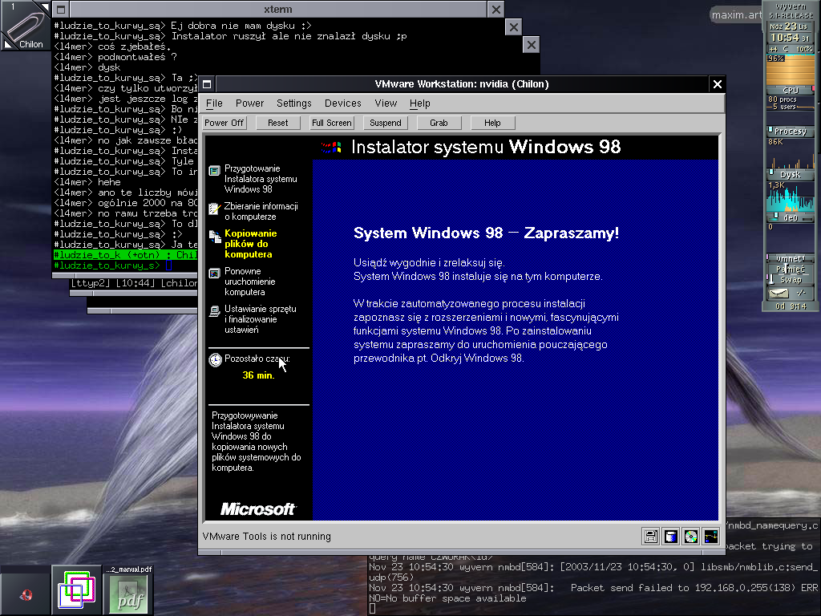Open the VMware window menu icon
The image size is (821, 616).
pos(207,84)
